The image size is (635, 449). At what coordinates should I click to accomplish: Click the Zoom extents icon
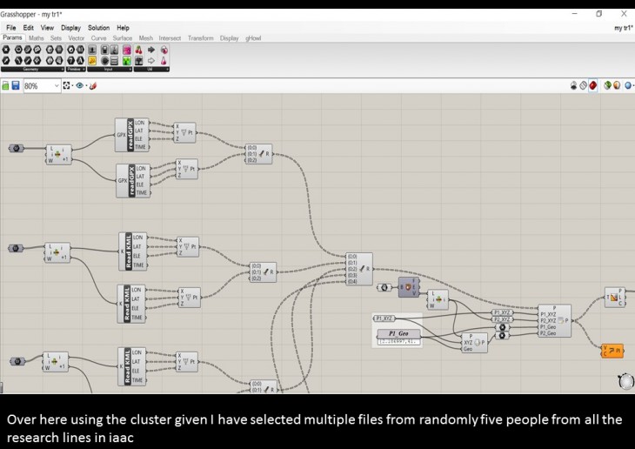coord(67,86)
